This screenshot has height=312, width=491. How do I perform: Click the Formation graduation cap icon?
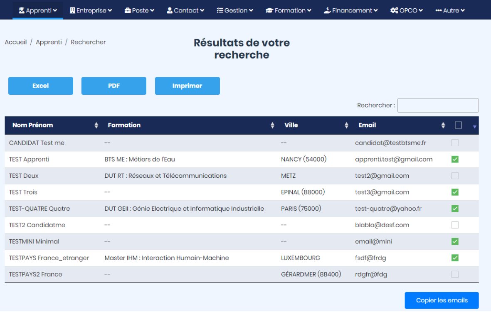269,10
